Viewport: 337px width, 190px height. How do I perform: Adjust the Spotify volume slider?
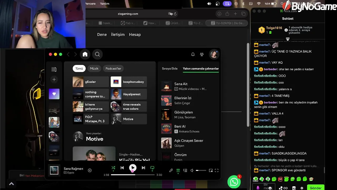click(x=201, y=170)
